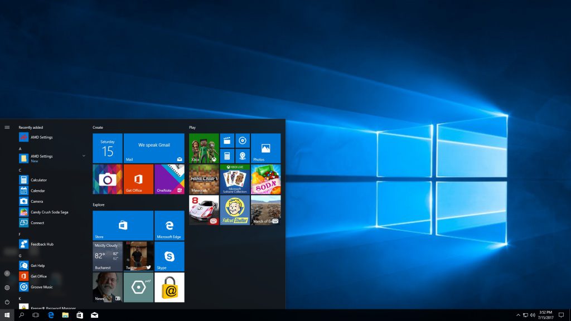Select the Create tile group heading

coord(98,128)
